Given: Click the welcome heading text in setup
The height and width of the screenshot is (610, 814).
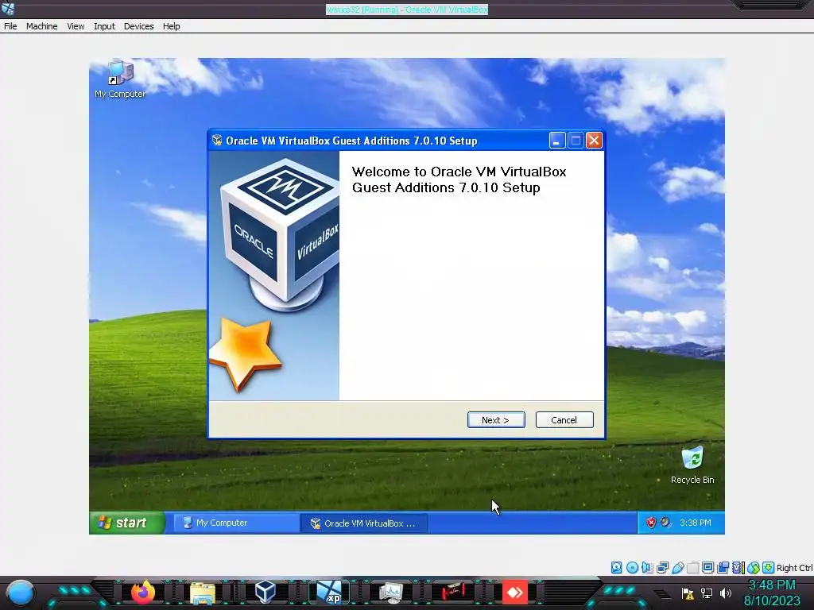Looking at the screenshot, I should (459, 180).
